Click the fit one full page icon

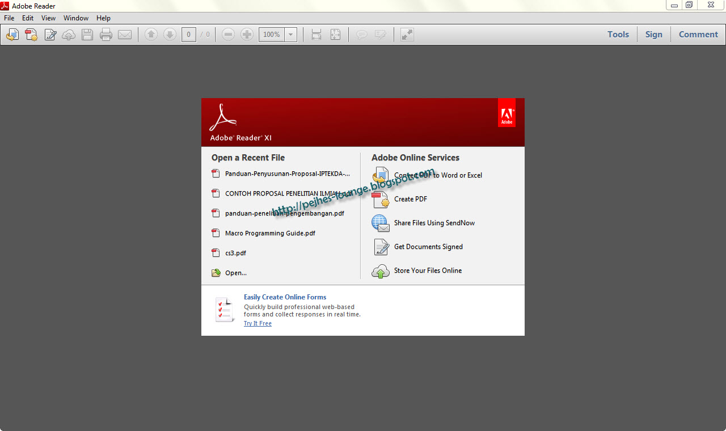(x=335, y=35)
